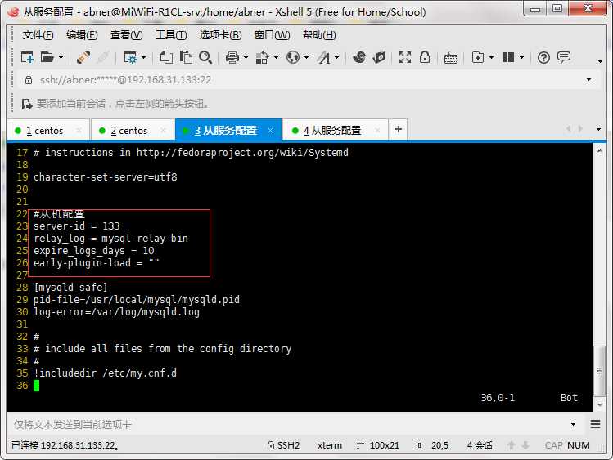Click the terminal scrollbar thumb

coord(599,371)
